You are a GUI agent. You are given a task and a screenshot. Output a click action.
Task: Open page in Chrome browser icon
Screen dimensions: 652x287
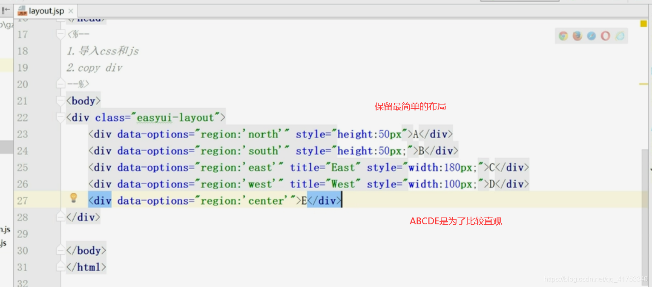[563, 36]
